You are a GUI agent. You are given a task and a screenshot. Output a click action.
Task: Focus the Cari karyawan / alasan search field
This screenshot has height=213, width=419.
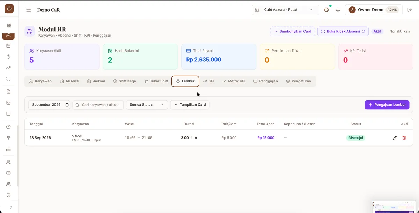point(98,105)
